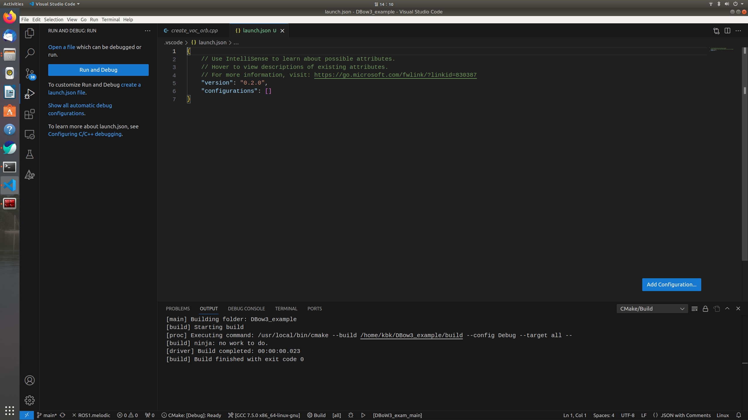Click the Configuring C/C++ debugging link
The width and height of the screenshot is (748, 420).
85,134
